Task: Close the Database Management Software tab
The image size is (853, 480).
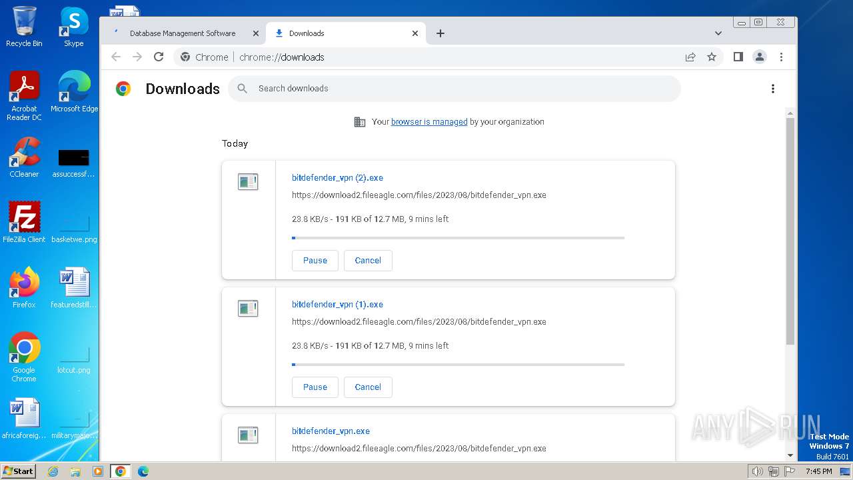Action: click(x=255, y=33)
